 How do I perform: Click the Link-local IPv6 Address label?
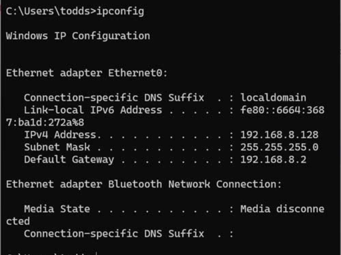coord(93,110)
